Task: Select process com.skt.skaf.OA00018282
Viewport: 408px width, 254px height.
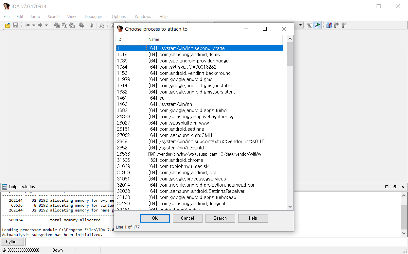Action: click(x=199, y=67)
